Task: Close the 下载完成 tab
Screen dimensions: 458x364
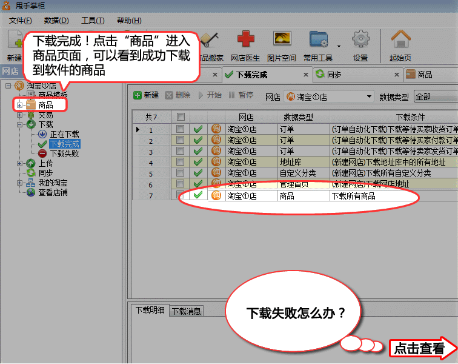Action: (306, 75)
